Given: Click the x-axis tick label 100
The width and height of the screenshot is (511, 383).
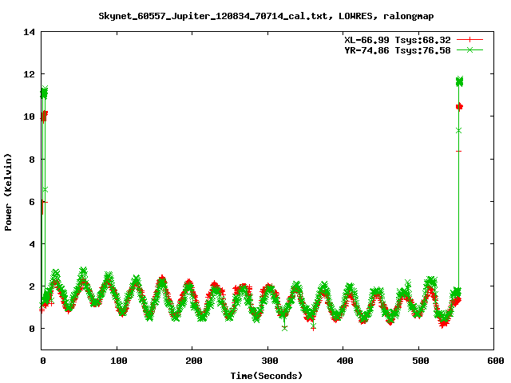Looking at the screenshot, I should (x=119, y=361).
